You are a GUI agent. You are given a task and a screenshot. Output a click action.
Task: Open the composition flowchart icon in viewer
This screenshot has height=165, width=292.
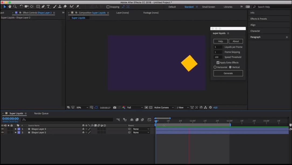point(205,107)
